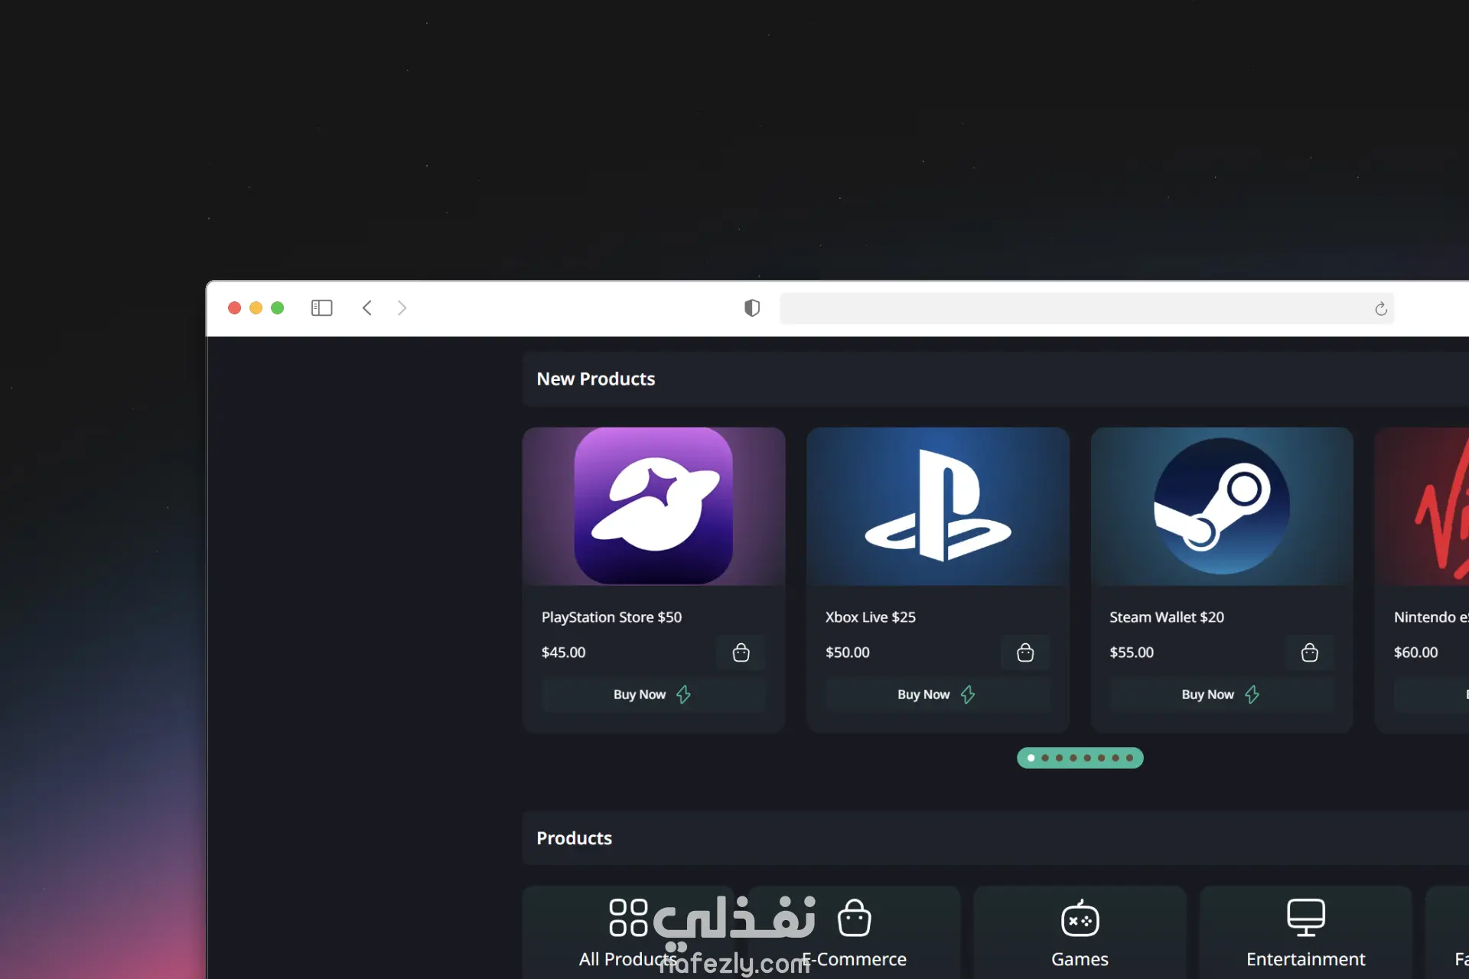Image resolution: width=1469 pixels, height=979 pixels.
Task: Go to the last carousel pagination dot
Action: 1129,758
